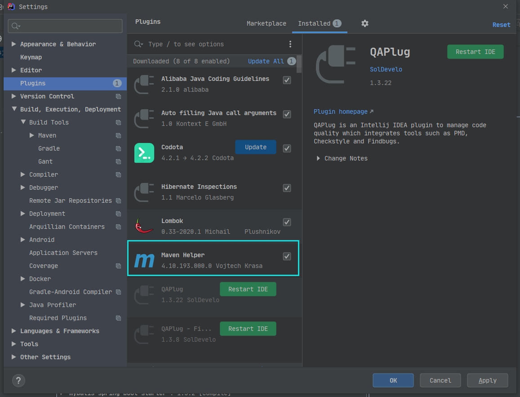This screenshot has width=520, height=397.
Task: Disable the Alibaba Java Coding Guidelines plugin
Action: click(287, 80)
